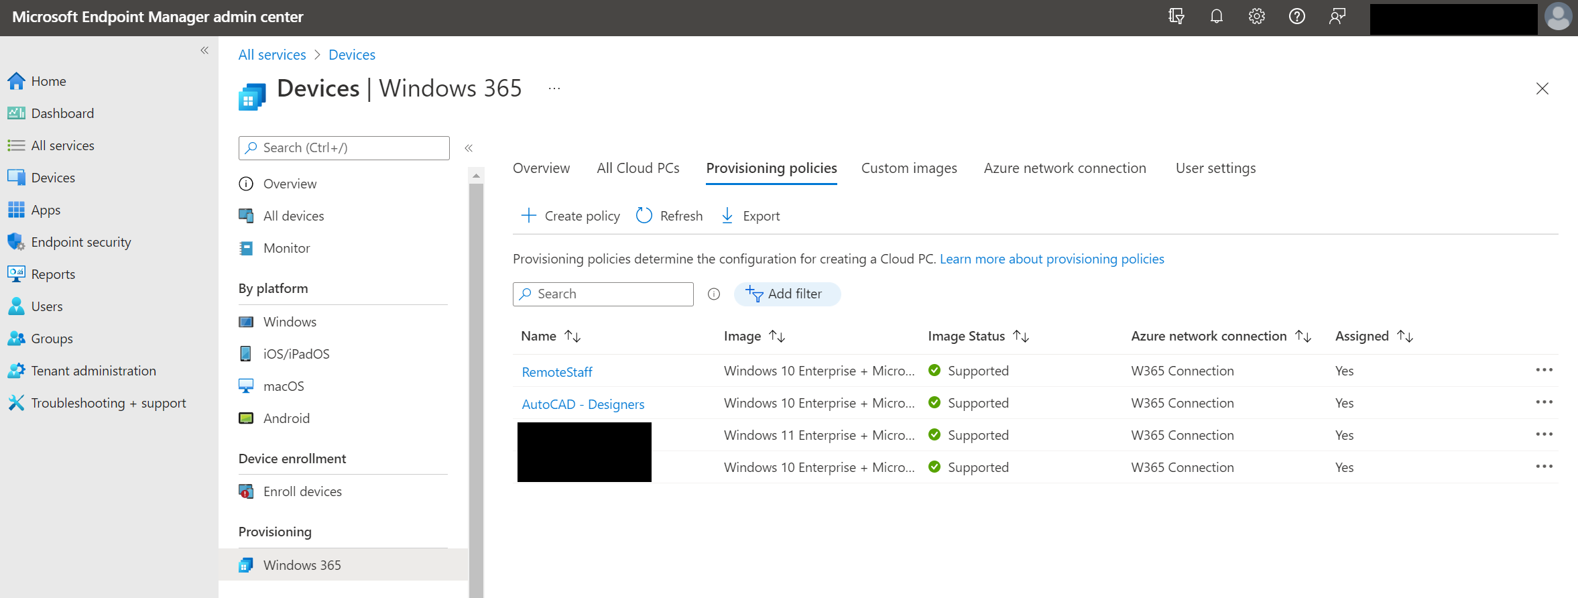Click the Add filter button
Screen dimensions: 1578x598
pyautogui.click(x=787, y=294)
